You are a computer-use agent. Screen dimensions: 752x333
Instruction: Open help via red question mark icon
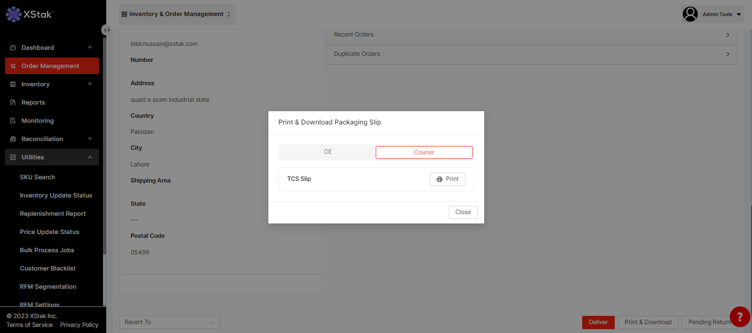click(x=740, y=316)
